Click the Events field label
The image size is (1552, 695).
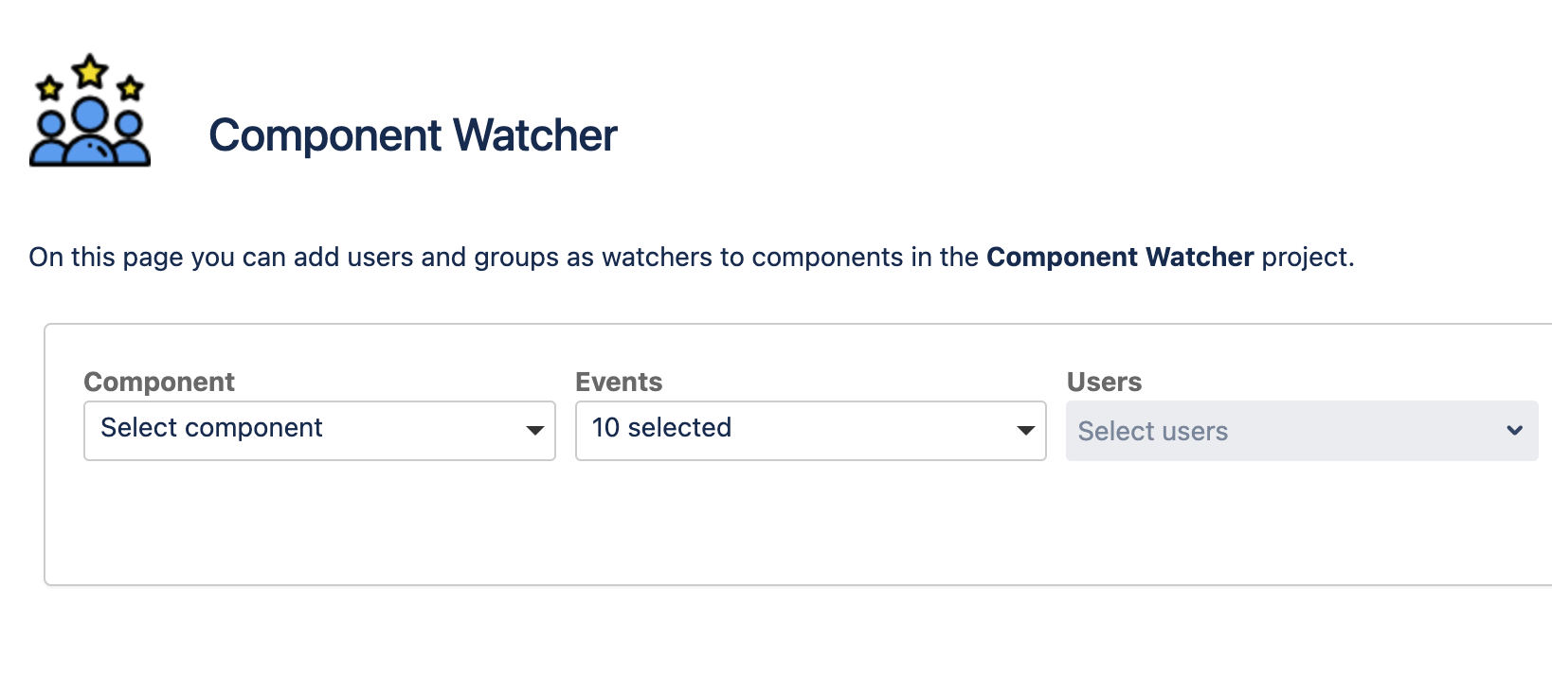619,382
